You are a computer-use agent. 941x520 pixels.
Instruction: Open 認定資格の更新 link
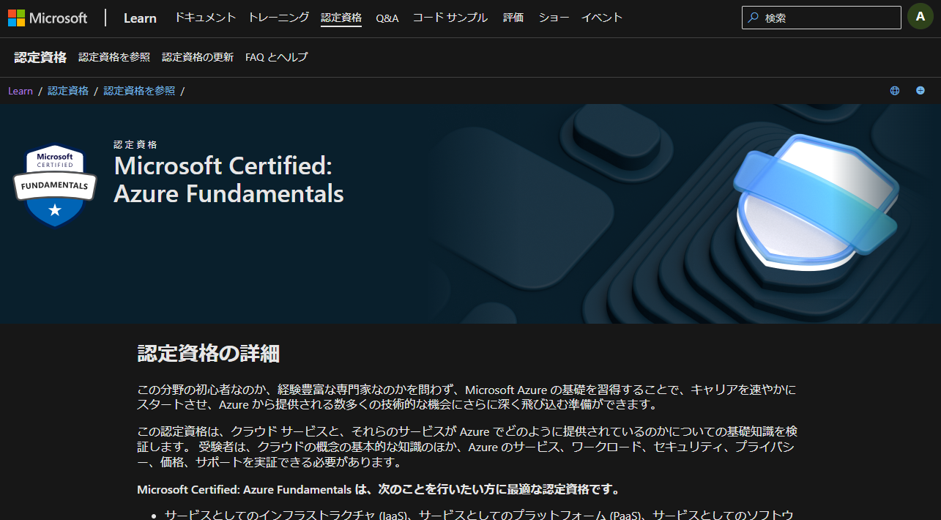[x=198, y=57]
